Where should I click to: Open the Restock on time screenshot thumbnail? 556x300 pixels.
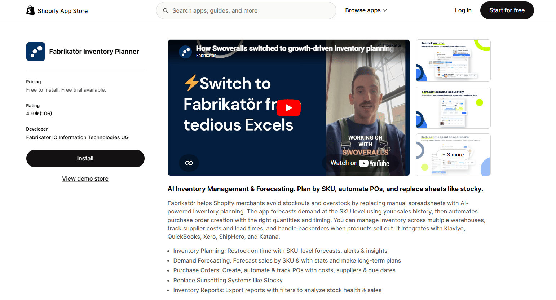[x=453, y=61]
